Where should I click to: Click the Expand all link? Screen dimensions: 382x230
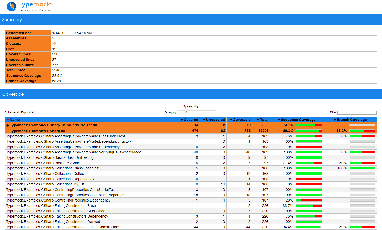(28, 112)
